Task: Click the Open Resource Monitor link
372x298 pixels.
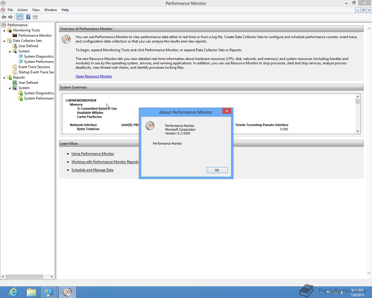Action: pyautogui.click(x=94, y=76)
